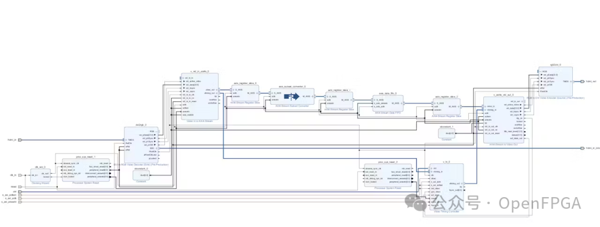Select the rgb2dvi_0 encoder block
Image resolution: width=600 pixels, height=227 pixels.
tap(556, 81)
